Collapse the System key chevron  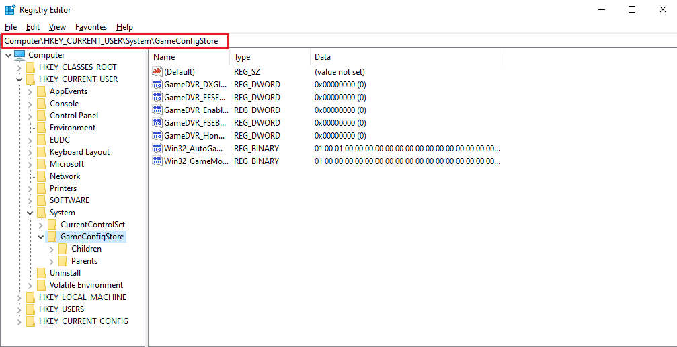[30, 213]
